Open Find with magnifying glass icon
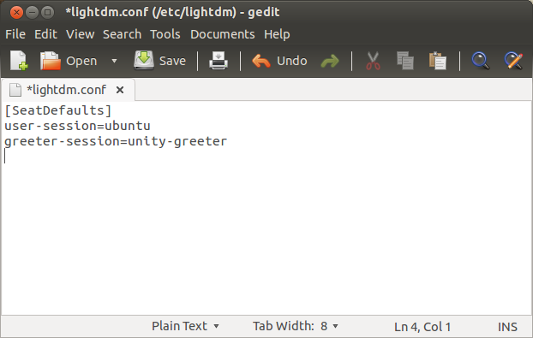 481,61
